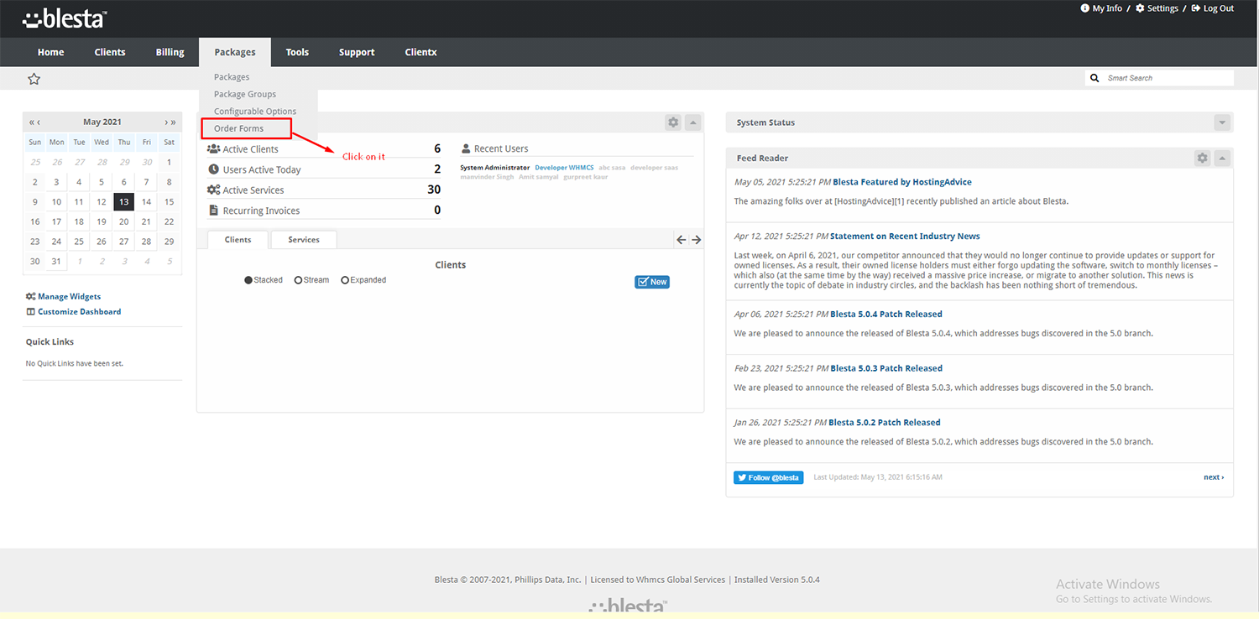Open the Billing menu
This screenshot has height=619, width=1259.
[x=170, y=52]
